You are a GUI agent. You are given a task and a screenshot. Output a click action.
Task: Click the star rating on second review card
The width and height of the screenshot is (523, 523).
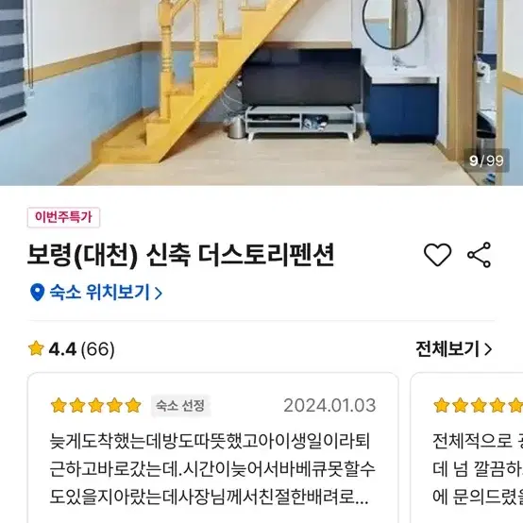pos(478,406)
